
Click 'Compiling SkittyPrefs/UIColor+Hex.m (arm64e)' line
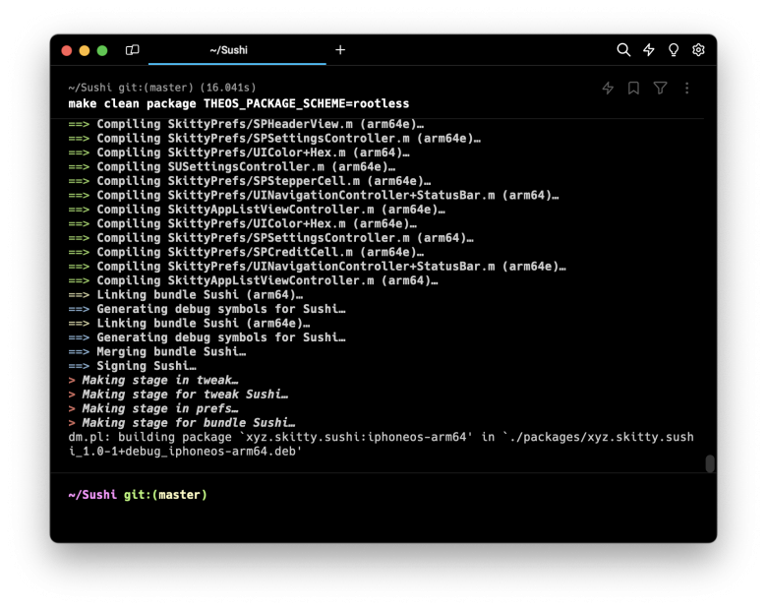[x=243, y=223]
